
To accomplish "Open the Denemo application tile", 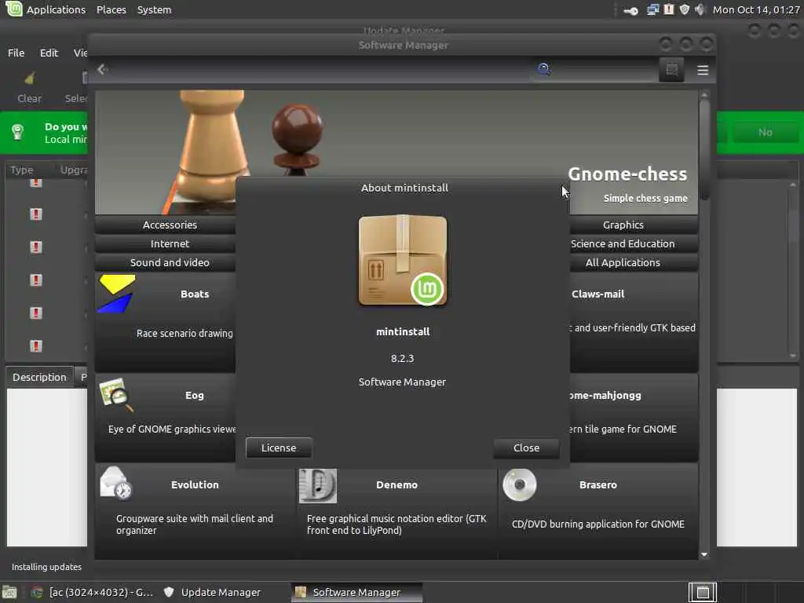I will click(x=397, y=512).
